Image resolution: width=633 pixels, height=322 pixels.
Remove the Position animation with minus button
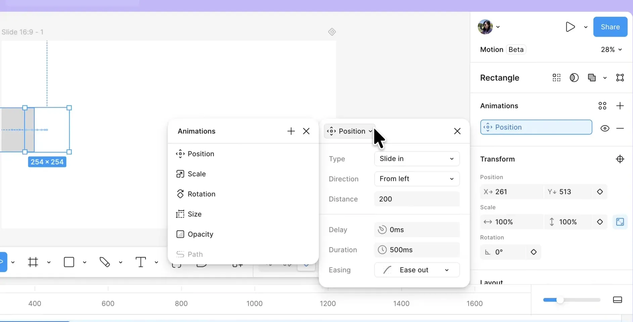click(620, 128)
